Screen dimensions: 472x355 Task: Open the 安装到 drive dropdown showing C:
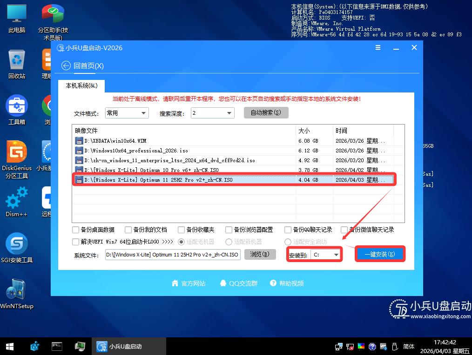coord(326,255)
